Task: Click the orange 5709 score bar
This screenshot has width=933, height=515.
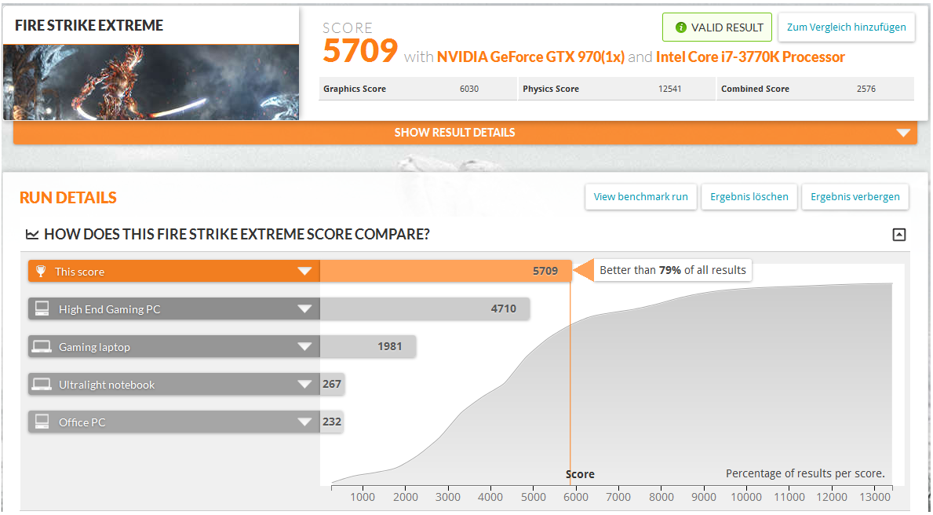Action: click(x=446, y=271)
